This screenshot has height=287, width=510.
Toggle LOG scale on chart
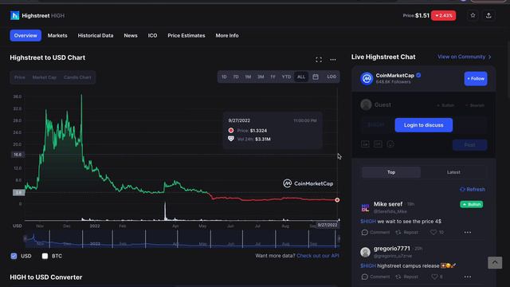coord(331,77)
